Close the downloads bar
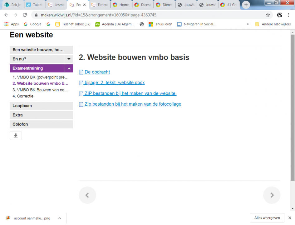The image size is (295, 225). (x=289, y=218)
